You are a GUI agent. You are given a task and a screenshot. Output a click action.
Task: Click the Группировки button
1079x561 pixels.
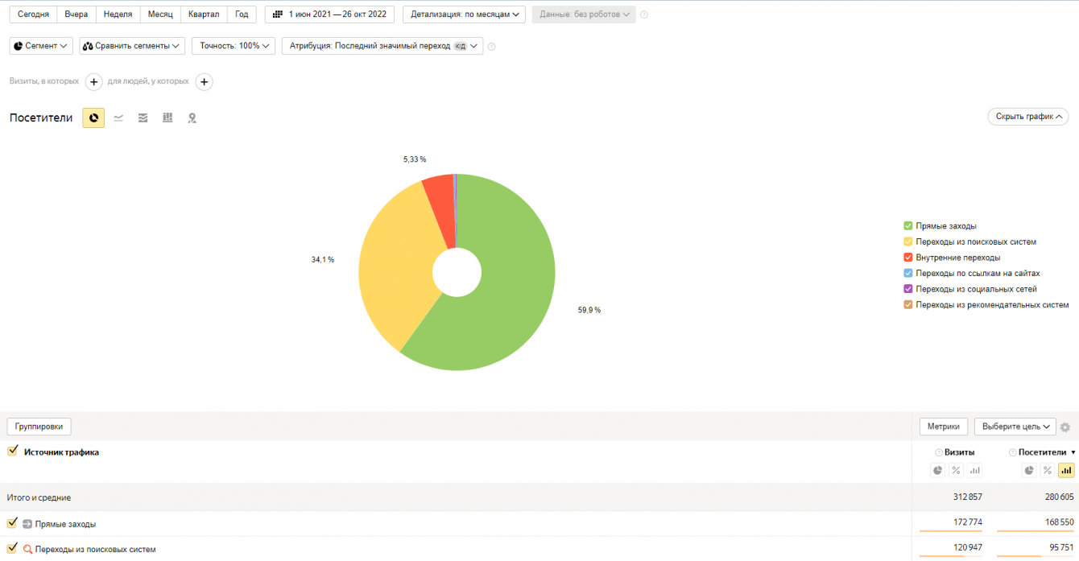tap(39, 427)
